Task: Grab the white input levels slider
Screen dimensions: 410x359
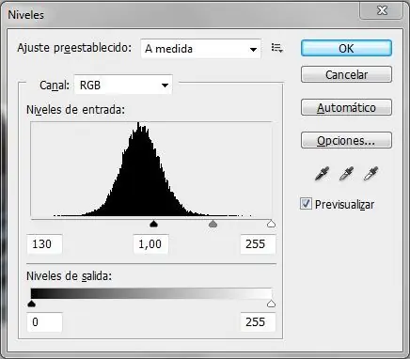Action: point(271,224)
